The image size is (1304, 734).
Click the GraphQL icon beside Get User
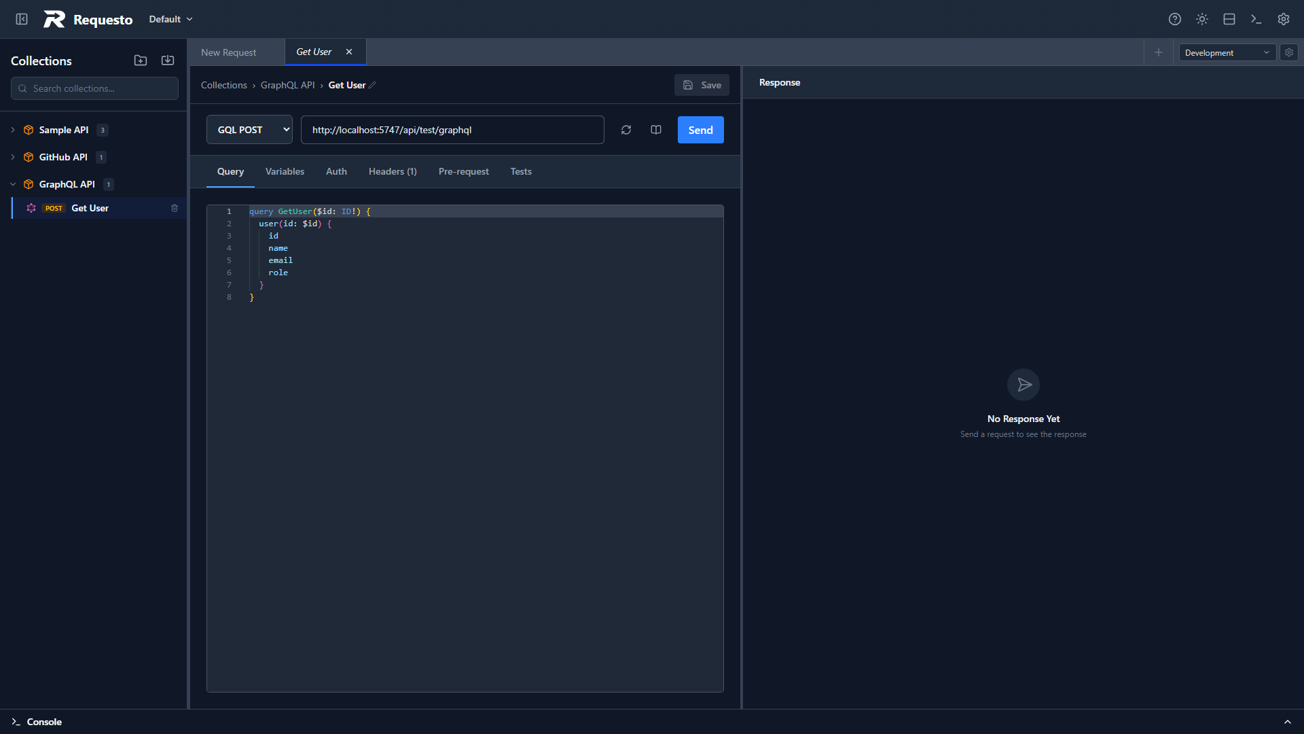31,208
